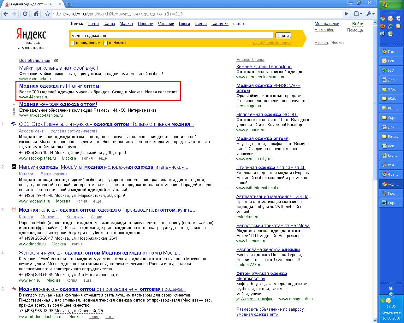Open 'копия' cached link for dmode.ru
Image resolution: width=404 pixels, height=323 pixels.
click(x=77, y=244)
